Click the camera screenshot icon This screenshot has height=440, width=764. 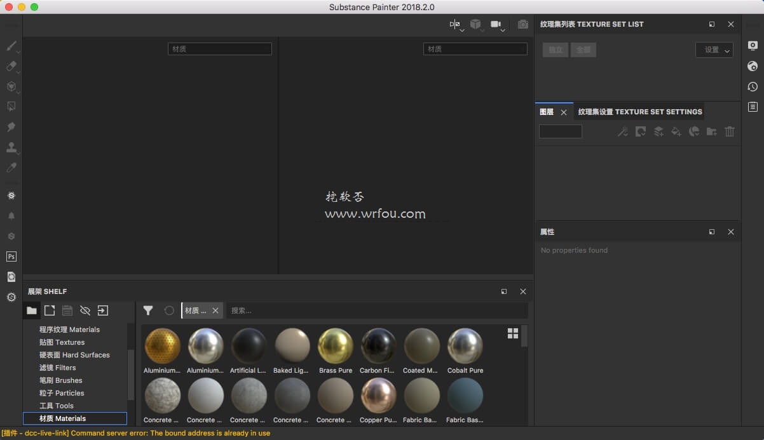(523, 24)
